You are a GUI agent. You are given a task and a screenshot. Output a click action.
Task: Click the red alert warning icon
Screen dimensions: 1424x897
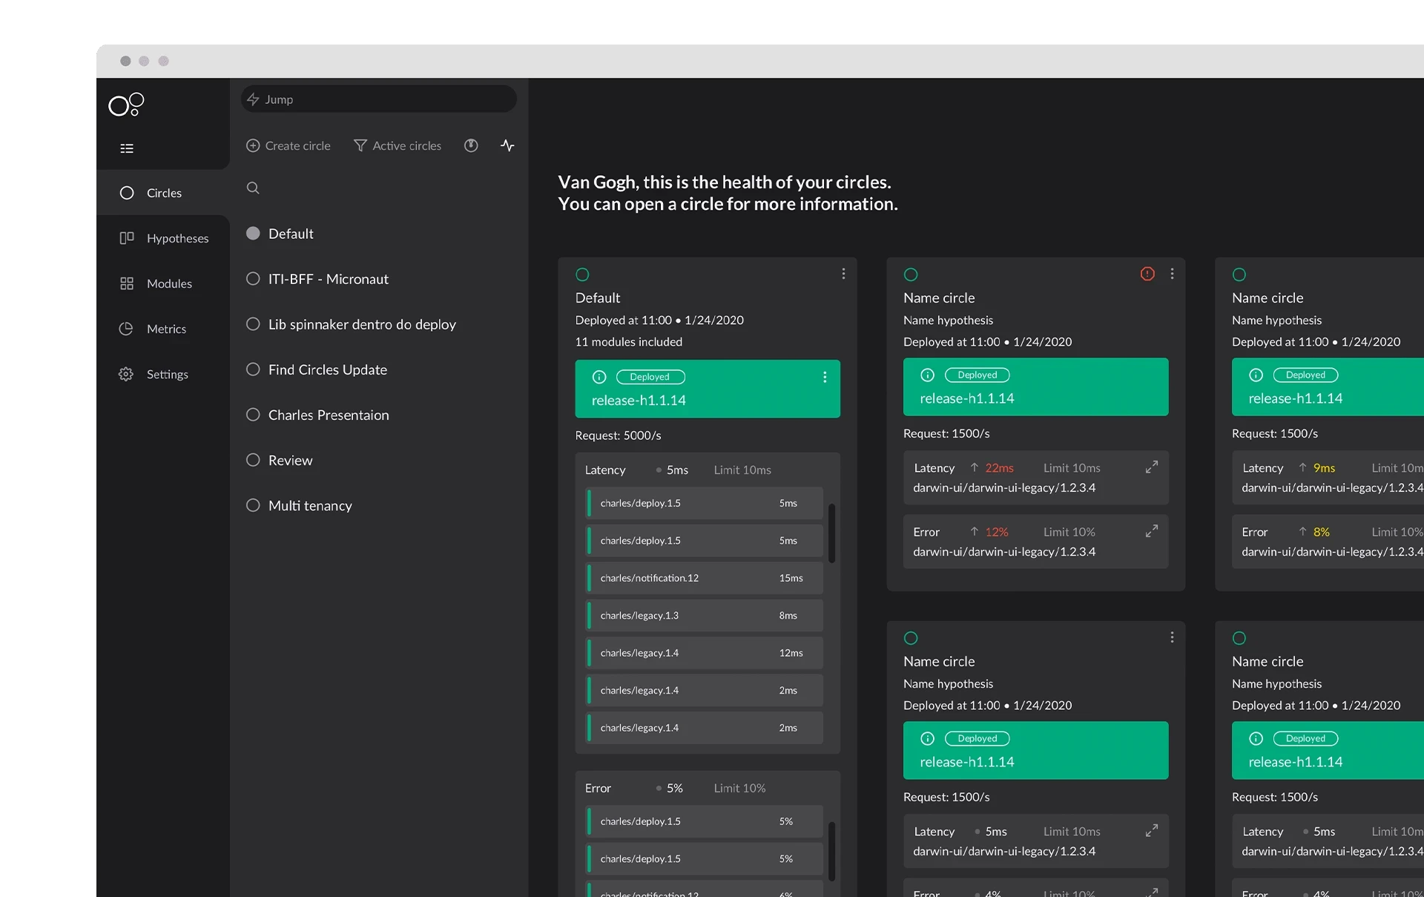1147,274
